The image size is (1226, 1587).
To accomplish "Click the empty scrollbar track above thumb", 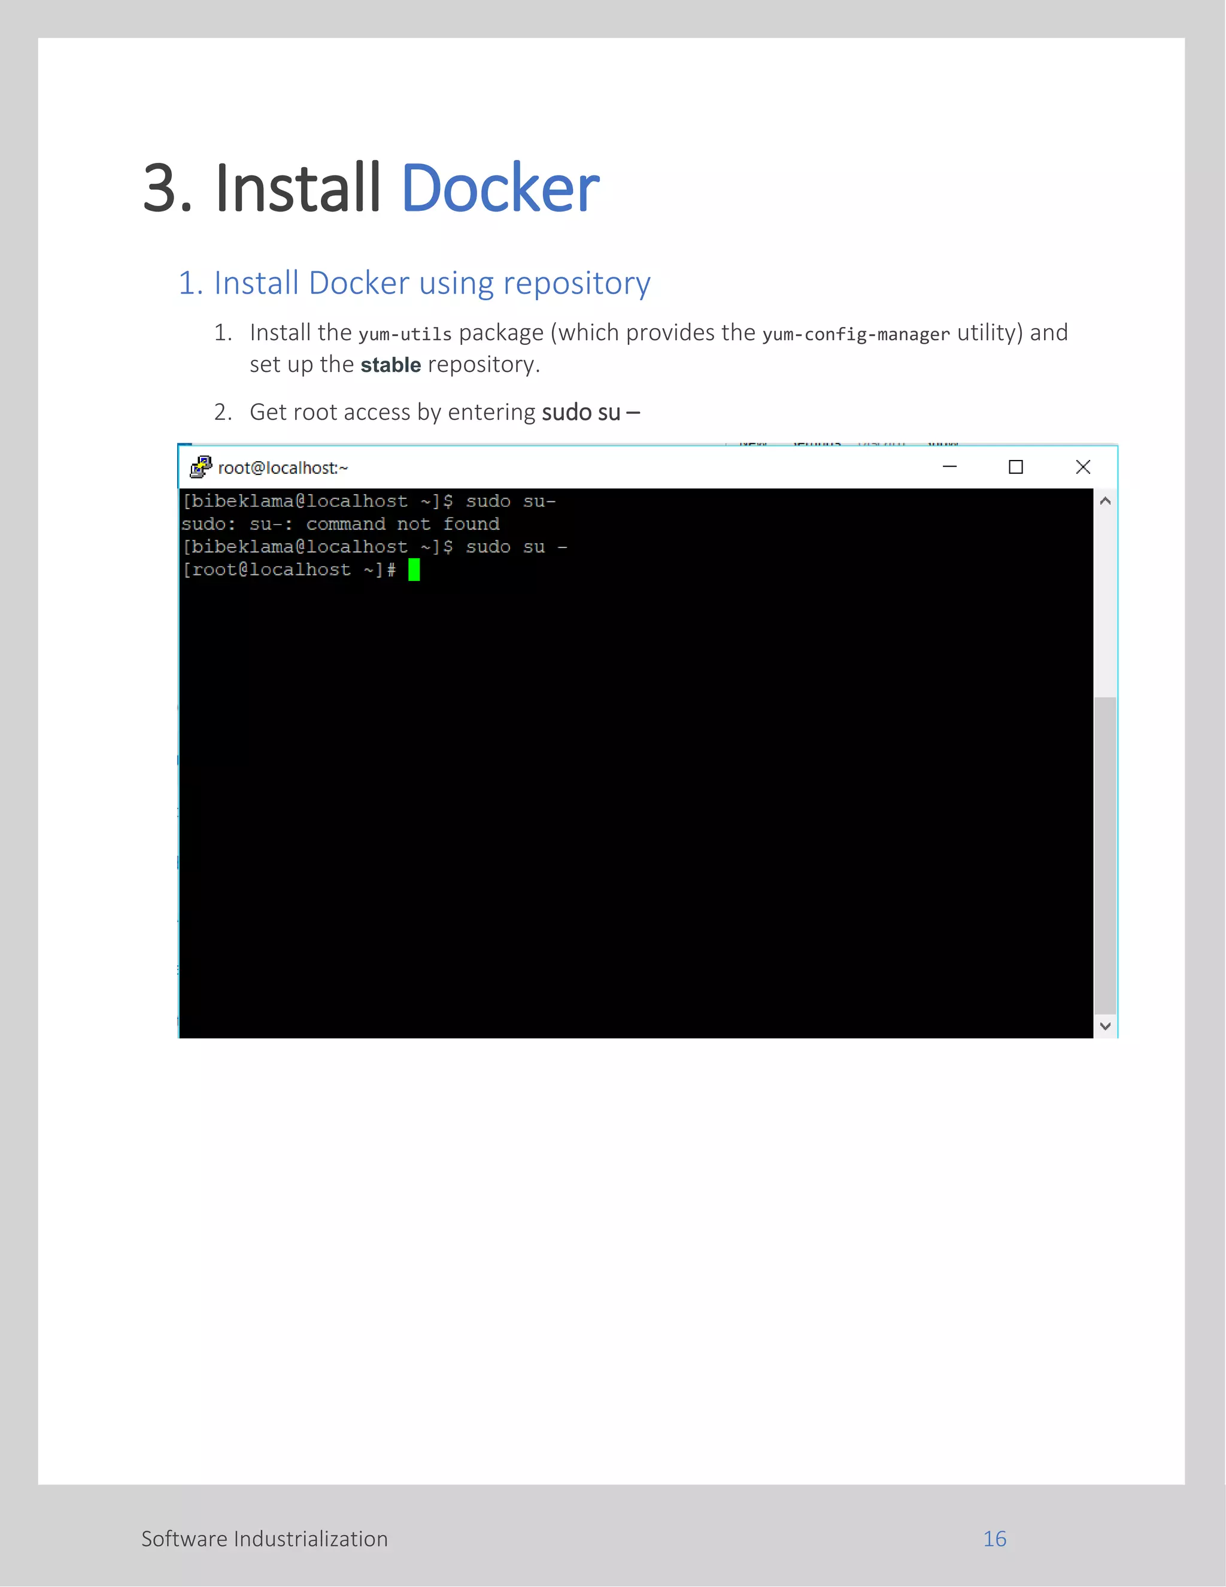I will tap(1104, 603).
